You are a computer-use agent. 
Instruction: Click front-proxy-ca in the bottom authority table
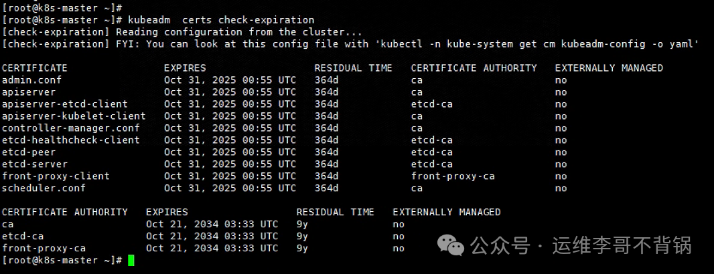point(44,249)
